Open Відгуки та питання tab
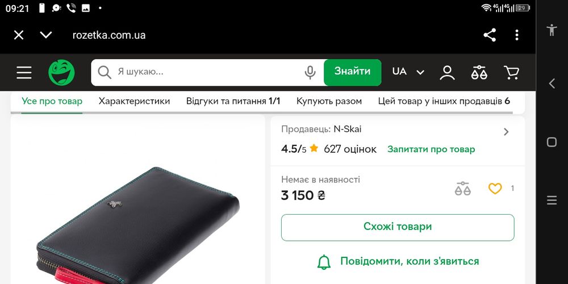The width and height of the screenshot is (568, 284). [x=233, y=101]
